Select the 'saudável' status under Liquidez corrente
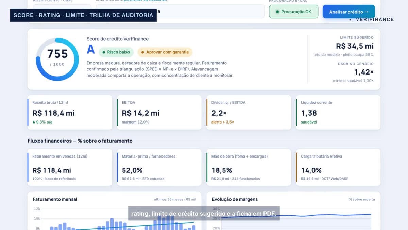Screen dimensions: 408x230 [x=309, y=122]
